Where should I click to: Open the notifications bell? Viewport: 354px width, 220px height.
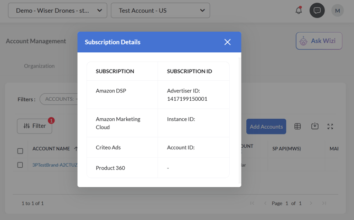coord(299,11)
